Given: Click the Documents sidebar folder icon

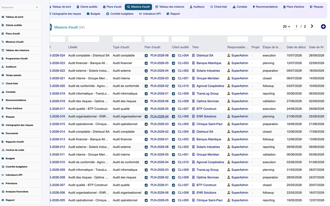Looking at the screenshot, I should pos(3,133).
